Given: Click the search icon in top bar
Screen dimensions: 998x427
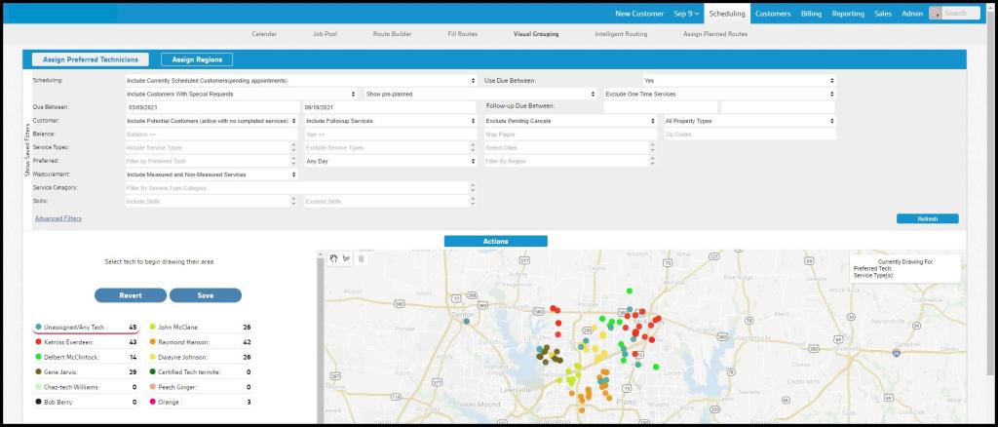Looking at the screenshot, I should 937,14.
